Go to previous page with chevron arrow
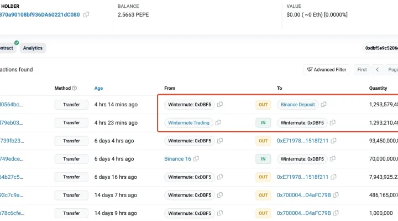This screenshot has height=221, width=398. coord(378,70)
